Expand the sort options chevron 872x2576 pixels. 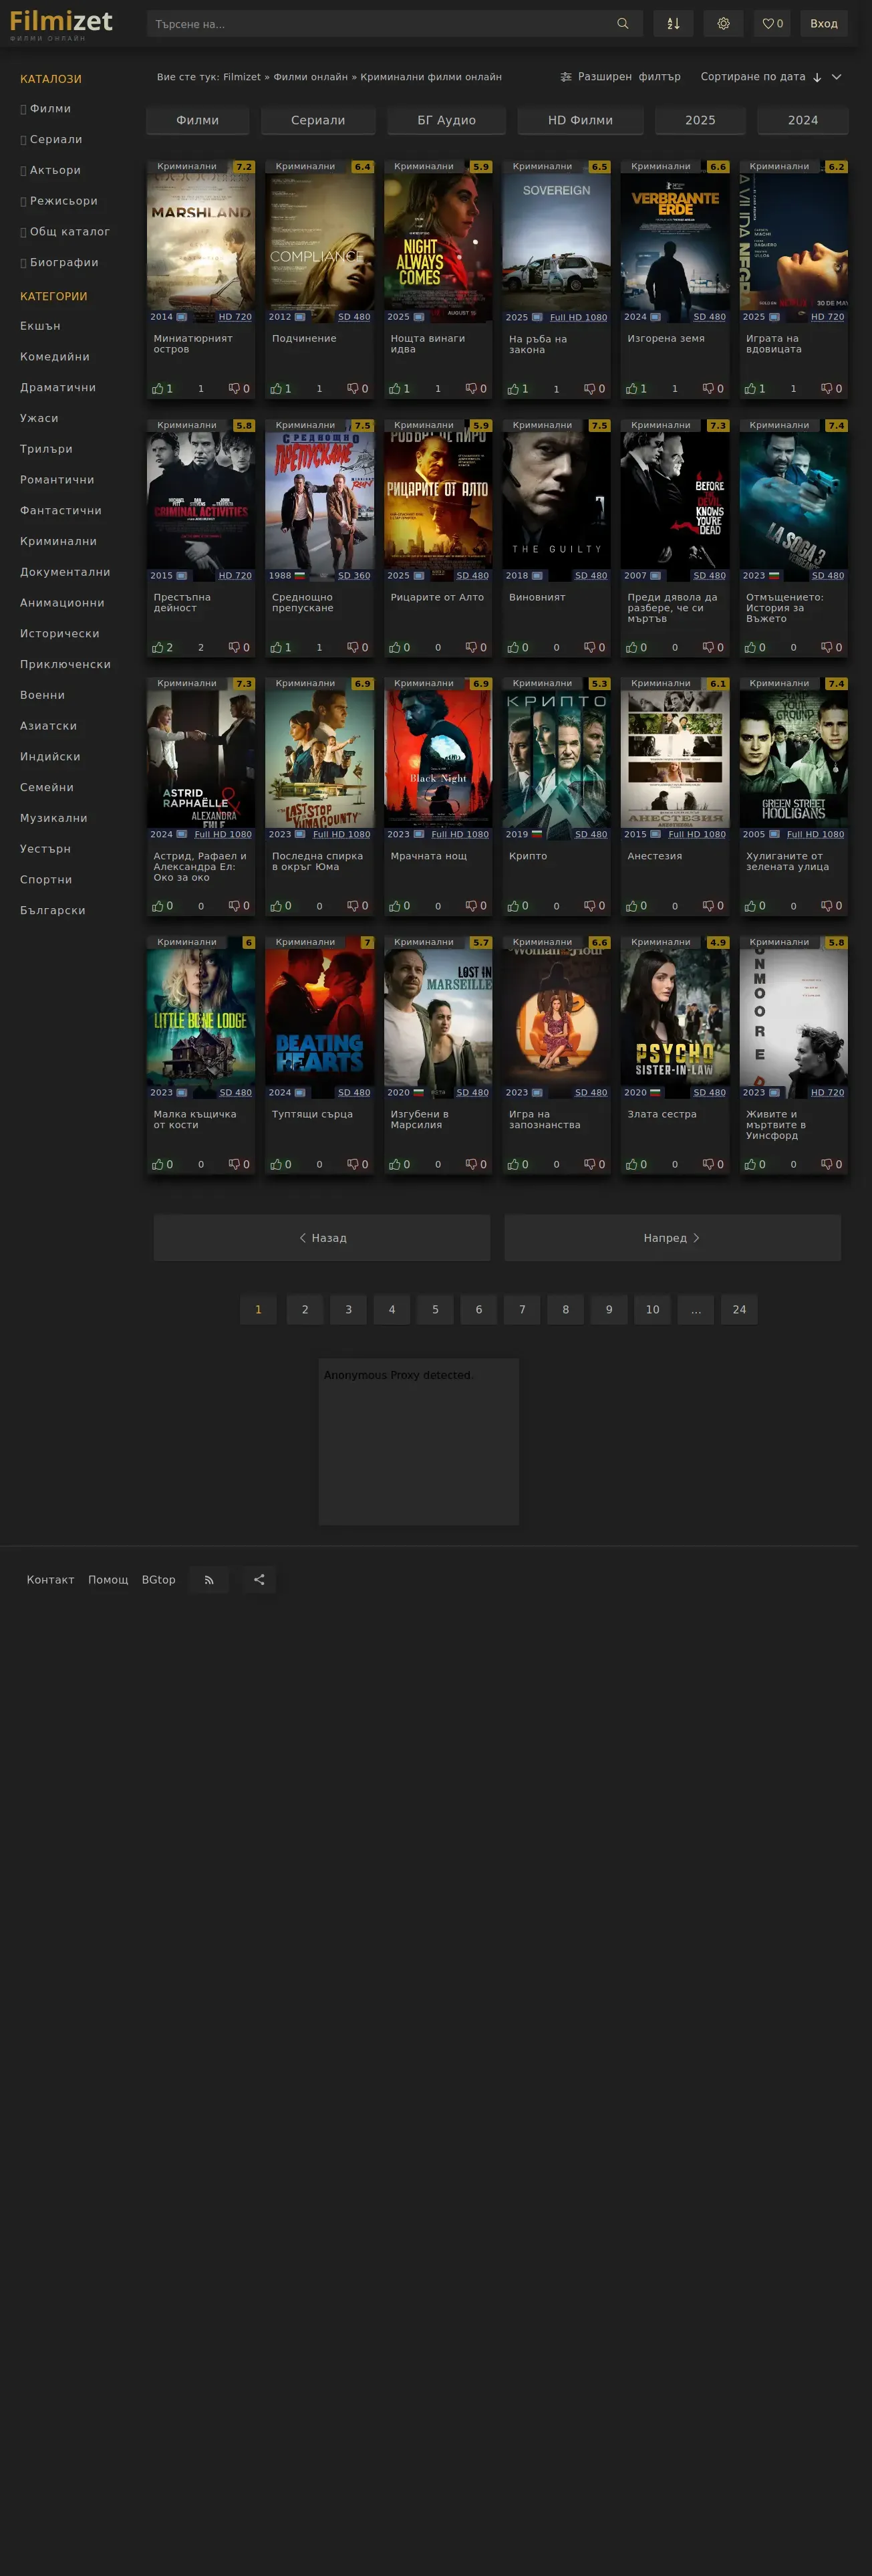(x=837, y=77)
